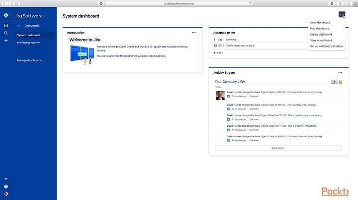Click Comment under FP1-25 Task, 10 minutes ago
Viewport: 358px width, 200px height.
tap(254, 97)
